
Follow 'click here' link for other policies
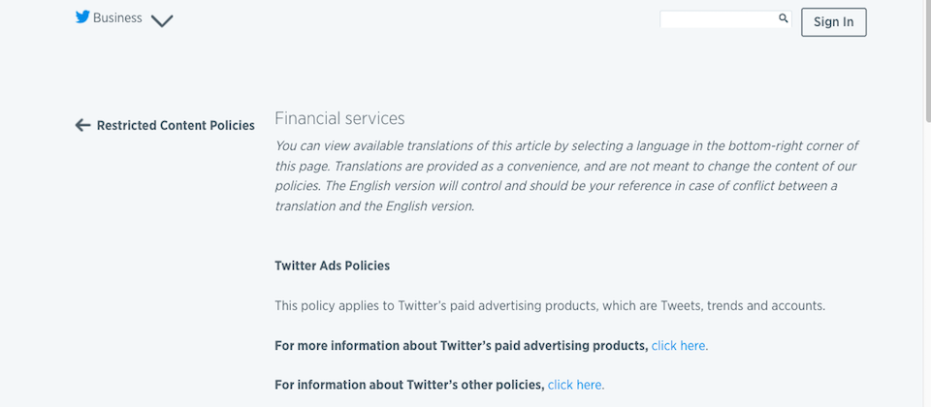pyautogui.click(x=575, y=385)
